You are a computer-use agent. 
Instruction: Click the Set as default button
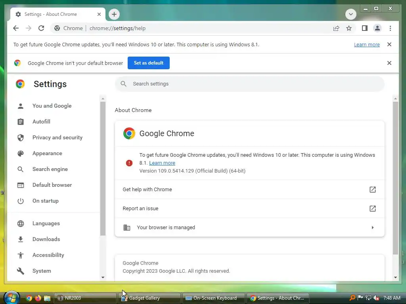(149, 63)
